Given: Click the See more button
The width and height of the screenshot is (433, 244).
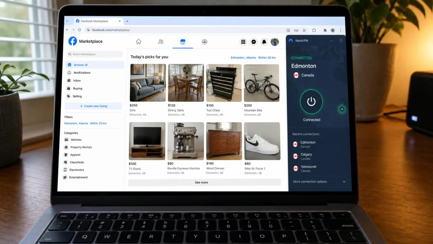Looking at the screenshot, I should point(205,183).
